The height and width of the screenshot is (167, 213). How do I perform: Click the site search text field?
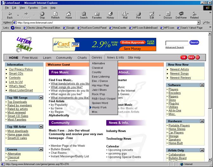coord(177,43)
